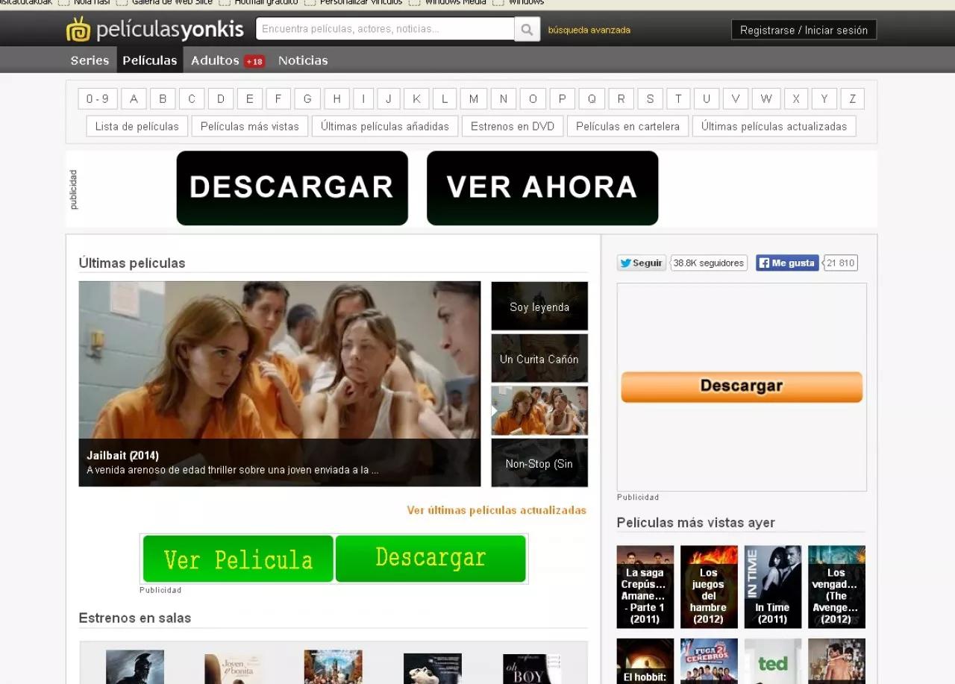This screenshot has width=955, height=684.
Task: Open Lista de películas
Action: [137, 126]
